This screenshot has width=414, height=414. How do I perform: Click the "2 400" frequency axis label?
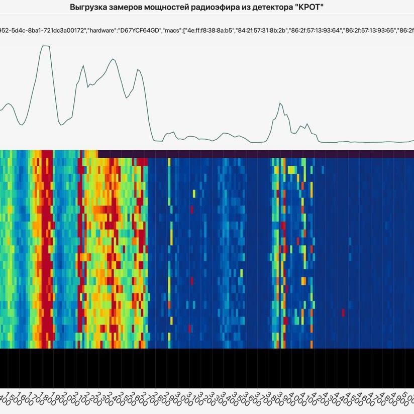[116, 399]
